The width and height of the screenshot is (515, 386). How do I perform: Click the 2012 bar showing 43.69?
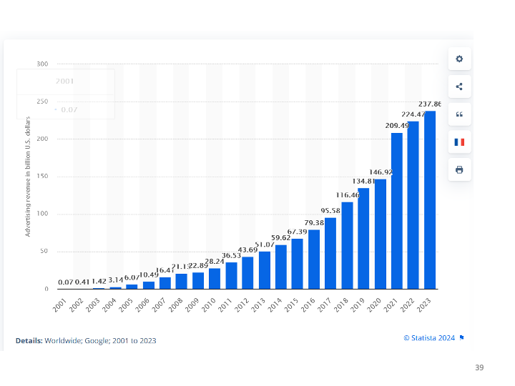(247, 272)
